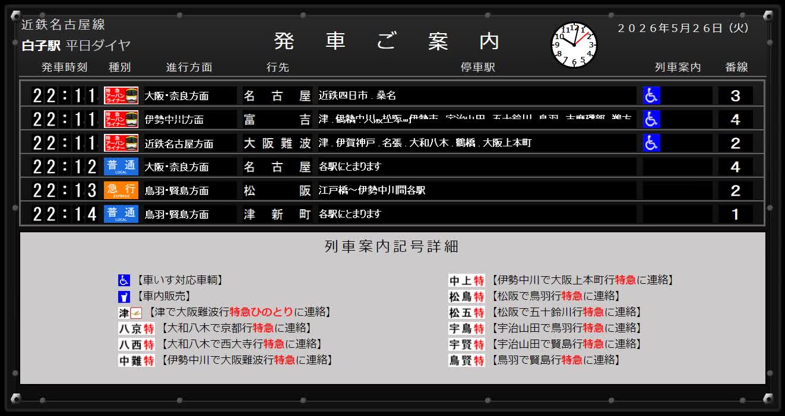The height and width of the screenshot is (416, 785).
Task: Click platform number 2 in the 松阪 row
Action: [736, 190]
